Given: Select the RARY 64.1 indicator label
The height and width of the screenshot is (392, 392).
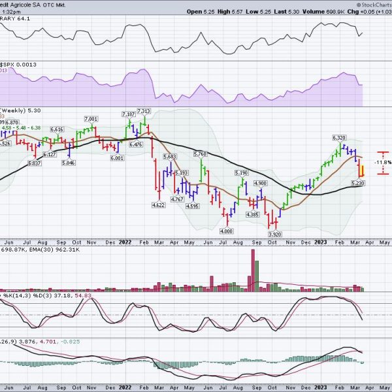Looking at the screenshot, I should click(15, 18).
